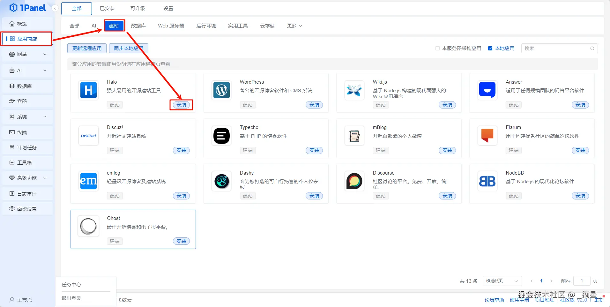Image resolution: width=610 pixels, height=307 pixels.
Task: Click the Discuz! app icon
Action: pyautogui.click(x=88, y=136)
